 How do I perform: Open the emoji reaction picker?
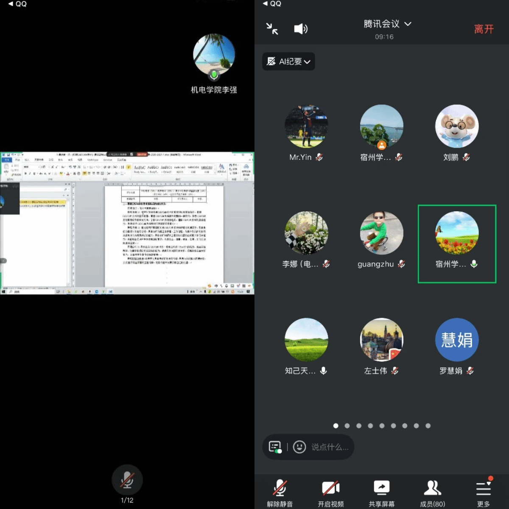click(299, 447)
